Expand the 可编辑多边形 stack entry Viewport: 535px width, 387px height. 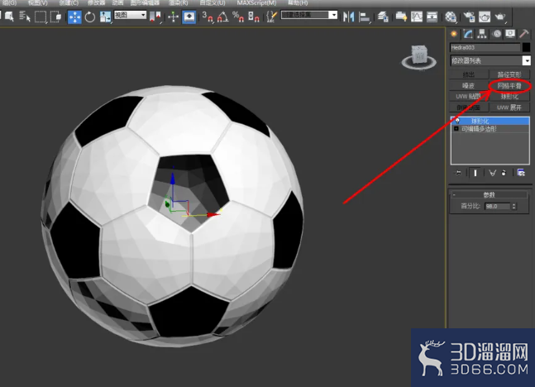pos(456,129)
